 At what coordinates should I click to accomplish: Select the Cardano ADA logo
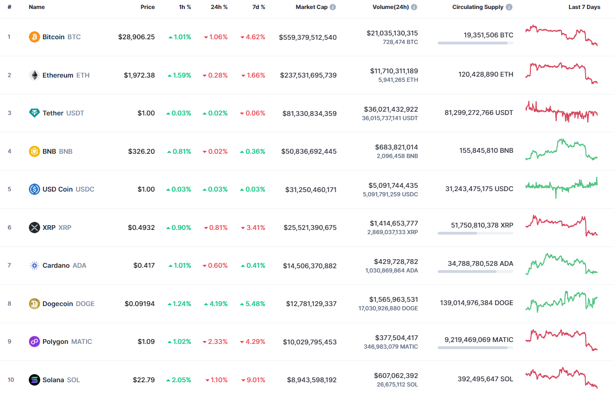pos(34,265)
